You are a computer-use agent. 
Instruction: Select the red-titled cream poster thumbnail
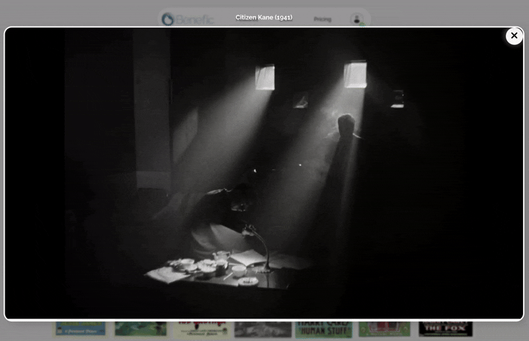click(202, 328)
